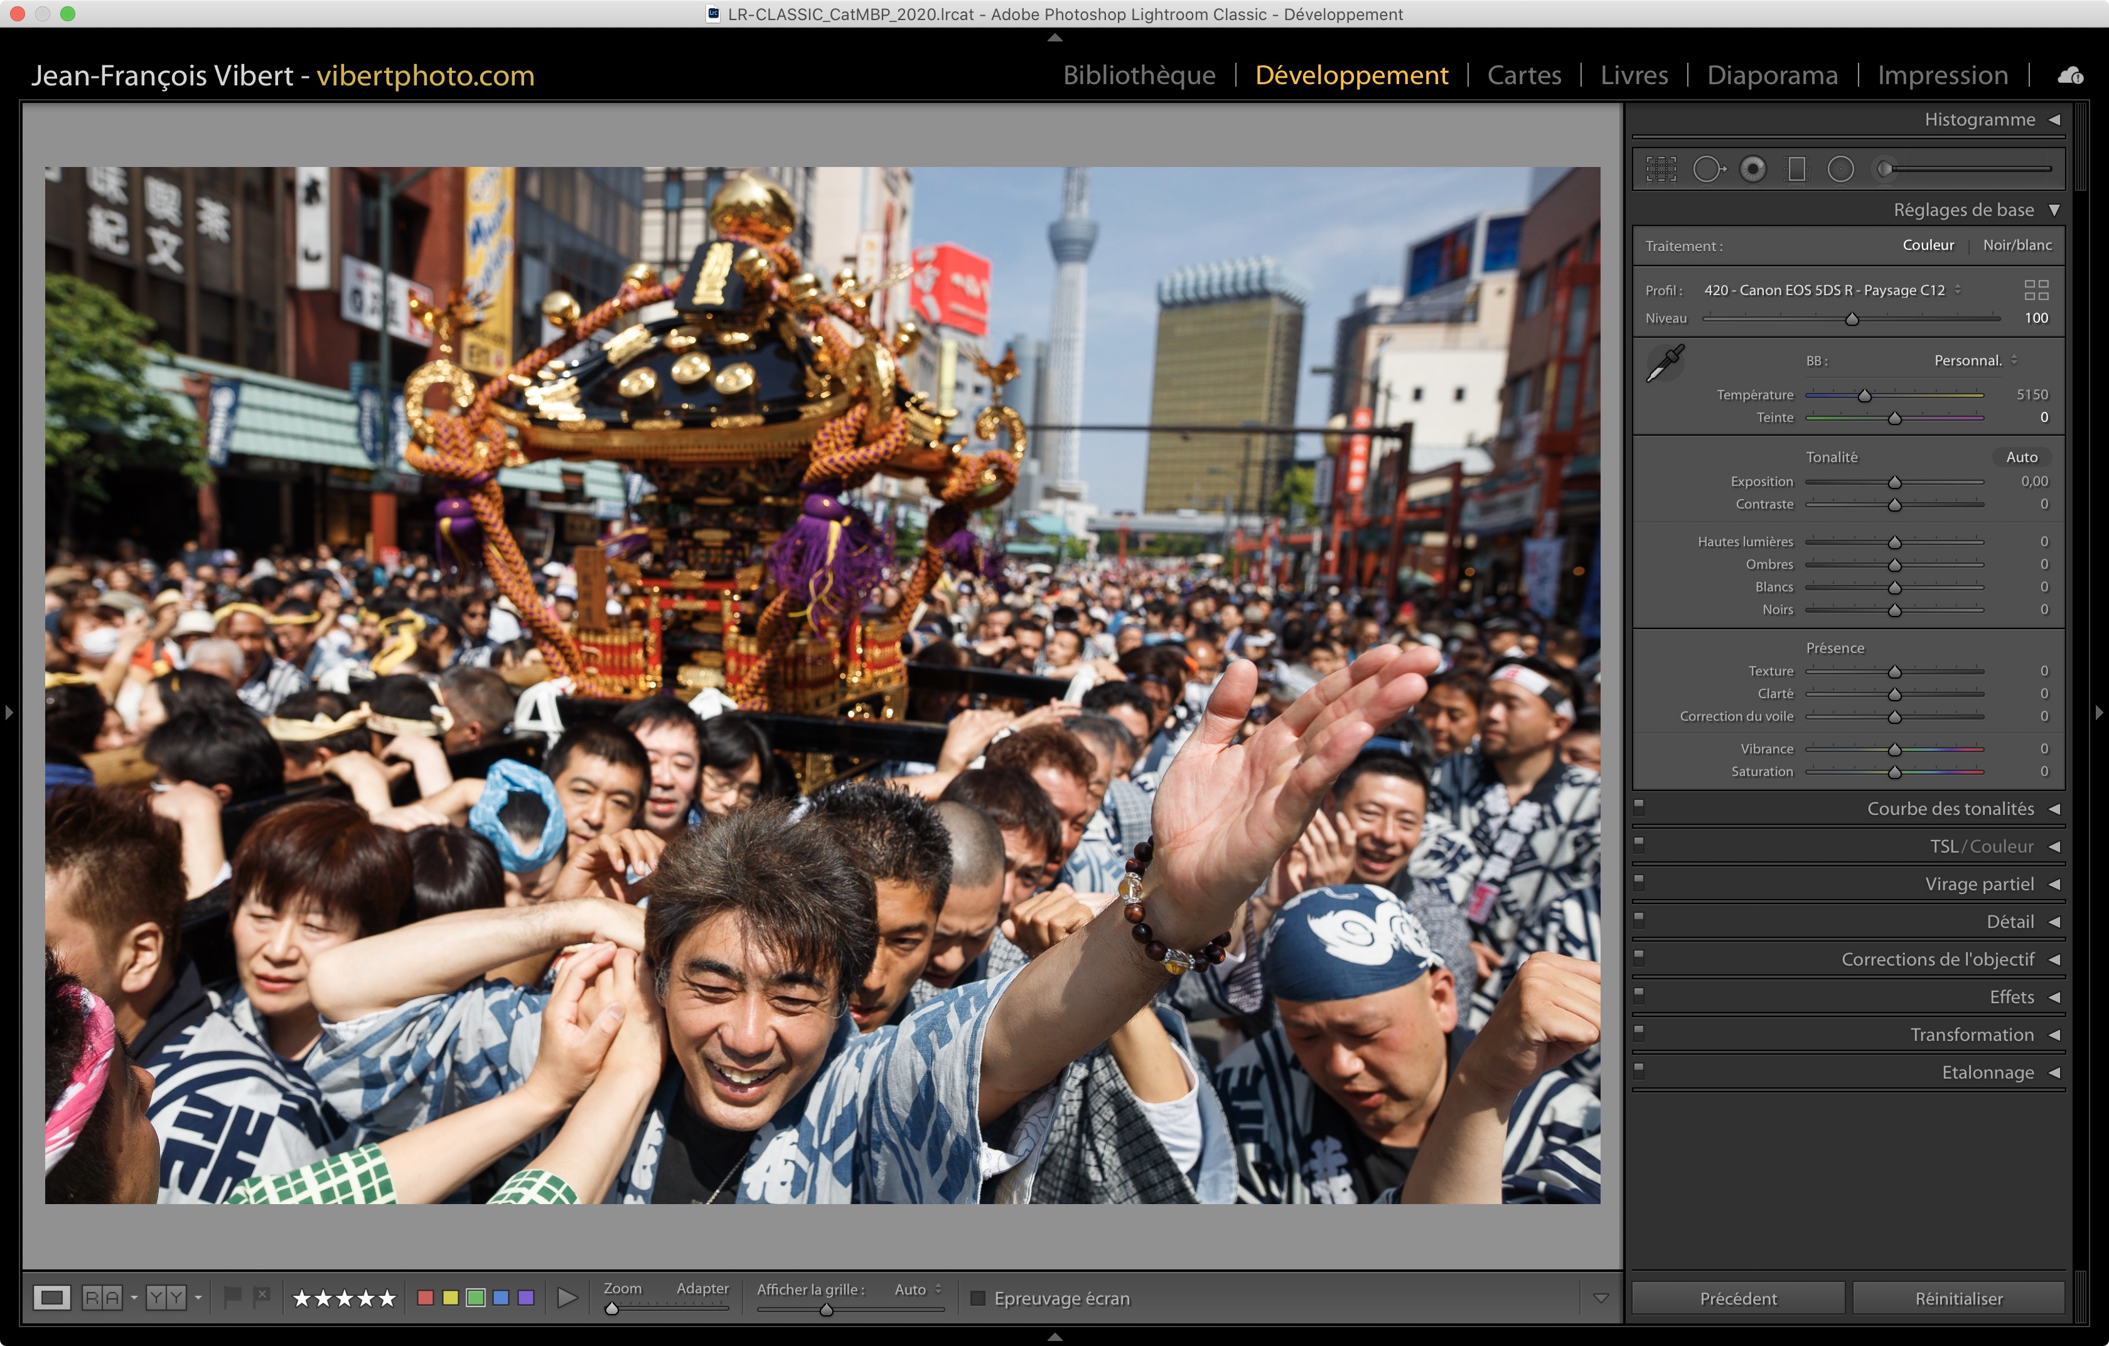This screenshot has width=2109, height=1346.
Task: Select the Crop Overlay tool
Action: coord(1661,169)
